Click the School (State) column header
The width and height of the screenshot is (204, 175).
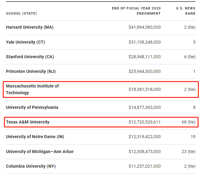tap(21, 13)
